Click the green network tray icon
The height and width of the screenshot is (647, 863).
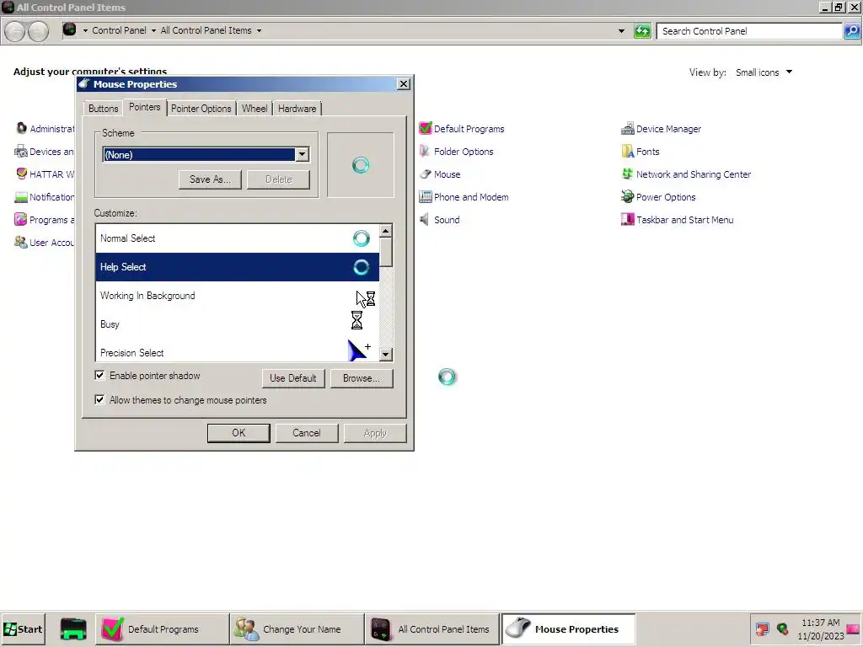783,628
